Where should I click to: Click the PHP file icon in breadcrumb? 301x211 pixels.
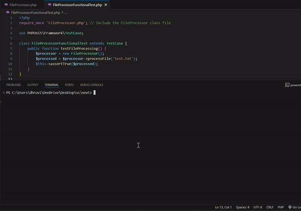point(8,13)
